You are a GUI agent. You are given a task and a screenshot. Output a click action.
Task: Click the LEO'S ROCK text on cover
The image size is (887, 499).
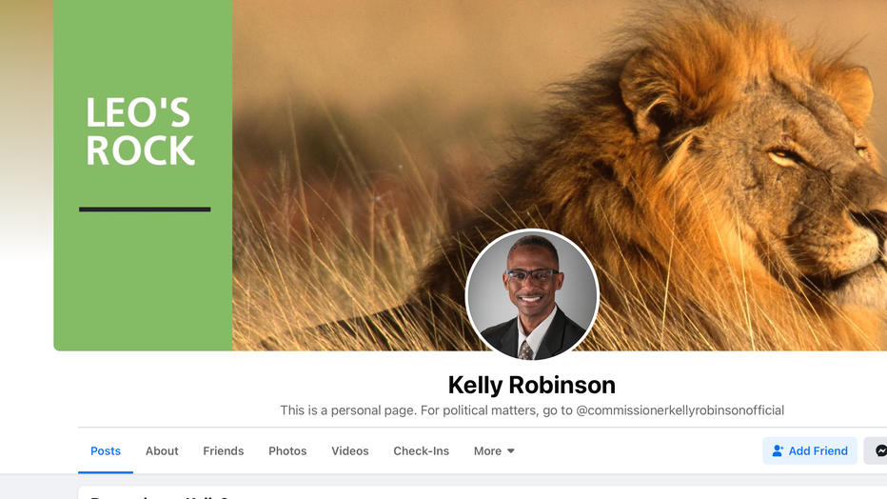140,131
